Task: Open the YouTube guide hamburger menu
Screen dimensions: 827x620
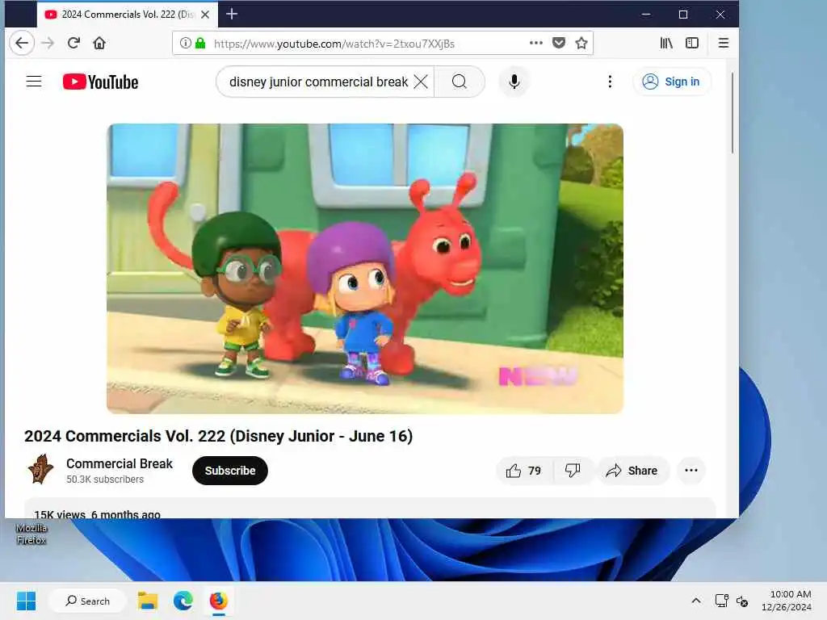Action: point(34,82)
